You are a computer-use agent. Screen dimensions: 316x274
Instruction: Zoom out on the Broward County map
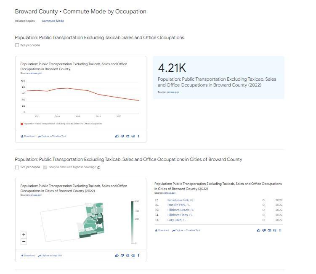click(24, 241)
